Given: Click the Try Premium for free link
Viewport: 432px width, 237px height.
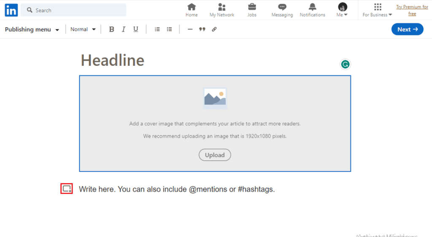Looking at the screenshot, I should [x=412, y=10].
